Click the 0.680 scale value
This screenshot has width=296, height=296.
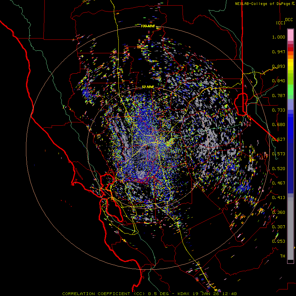[x=279, y=125]
